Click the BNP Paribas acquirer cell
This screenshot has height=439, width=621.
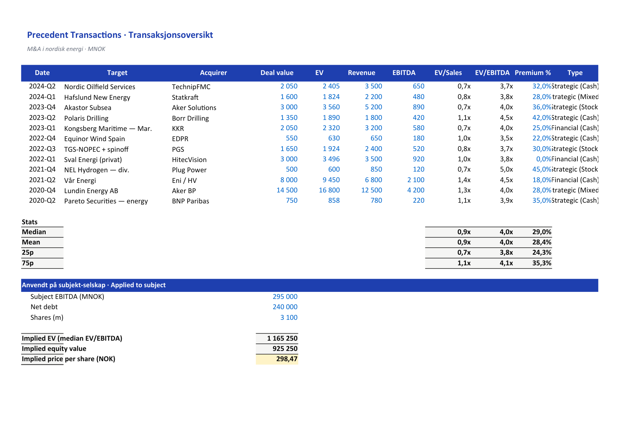click(190, 201)
